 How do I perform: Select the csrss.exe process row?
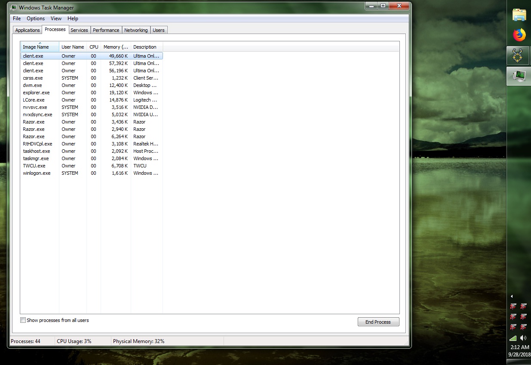click(x=92, y=78)
